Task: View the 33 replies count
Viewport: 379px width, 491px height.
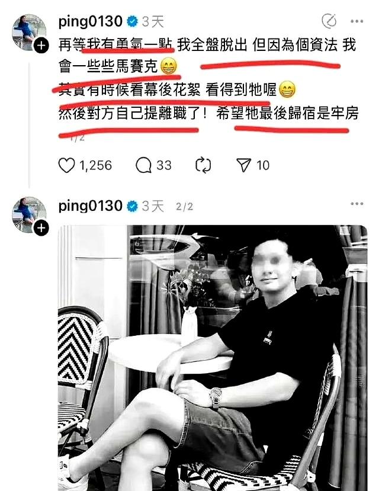Action: (x=164, y=165)
